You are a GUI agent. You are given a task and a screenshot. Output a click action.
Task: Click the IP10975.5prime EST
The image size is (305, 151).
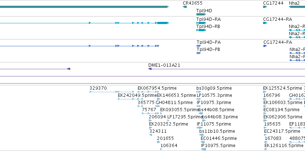[x=204, y=149]
